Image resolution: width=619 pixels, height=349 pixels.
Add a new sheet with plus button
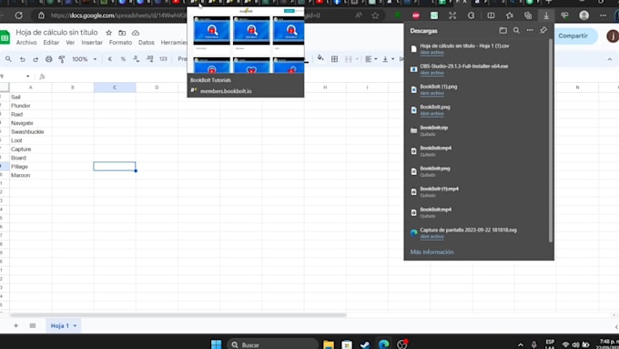(x=15, y=325)
